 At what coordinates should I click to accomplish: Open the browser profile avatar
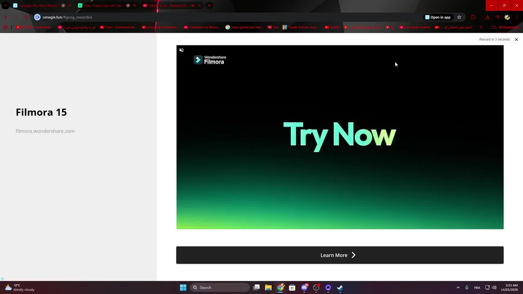tap(507, 17)
